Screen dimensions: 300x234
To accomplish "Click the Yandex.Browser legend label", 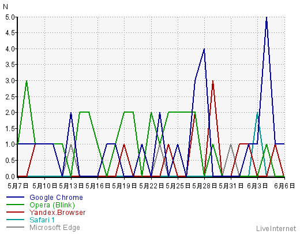I will tap(57, 213).
